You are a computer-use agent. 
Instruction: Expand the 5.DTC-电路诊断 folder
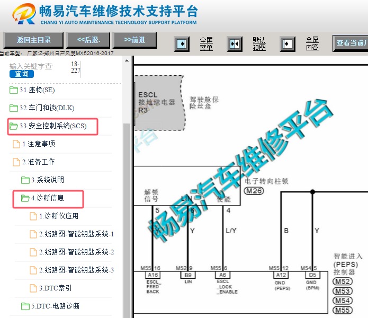click(x=56, y=306)
